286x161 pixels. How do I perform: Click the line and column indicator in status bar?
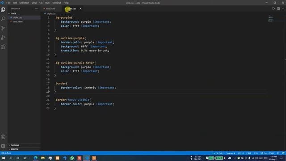pos(218,153)
